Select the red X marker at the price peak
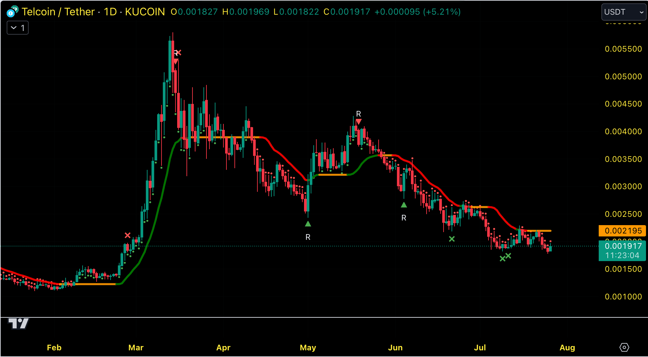 [x=179, y=52]
